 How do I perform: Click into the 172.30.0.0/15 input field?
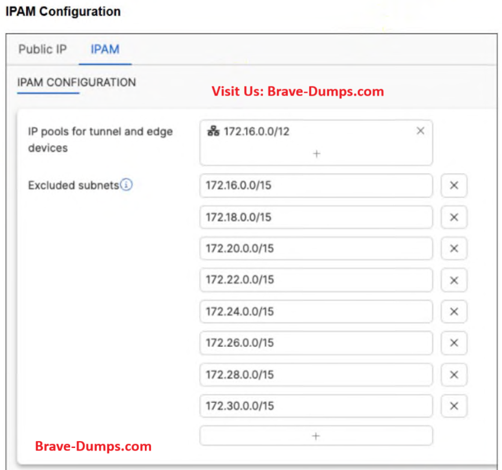(316, 406)
